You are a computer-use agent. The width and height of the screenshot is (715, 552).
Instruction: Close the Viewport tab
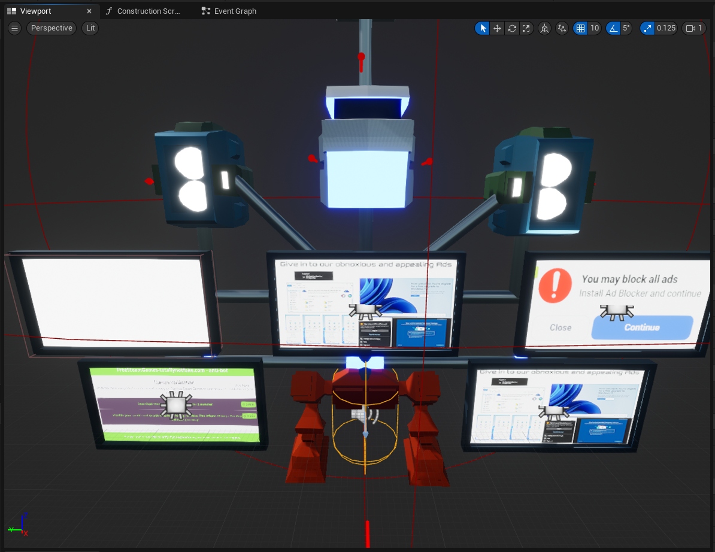(89, 11)
